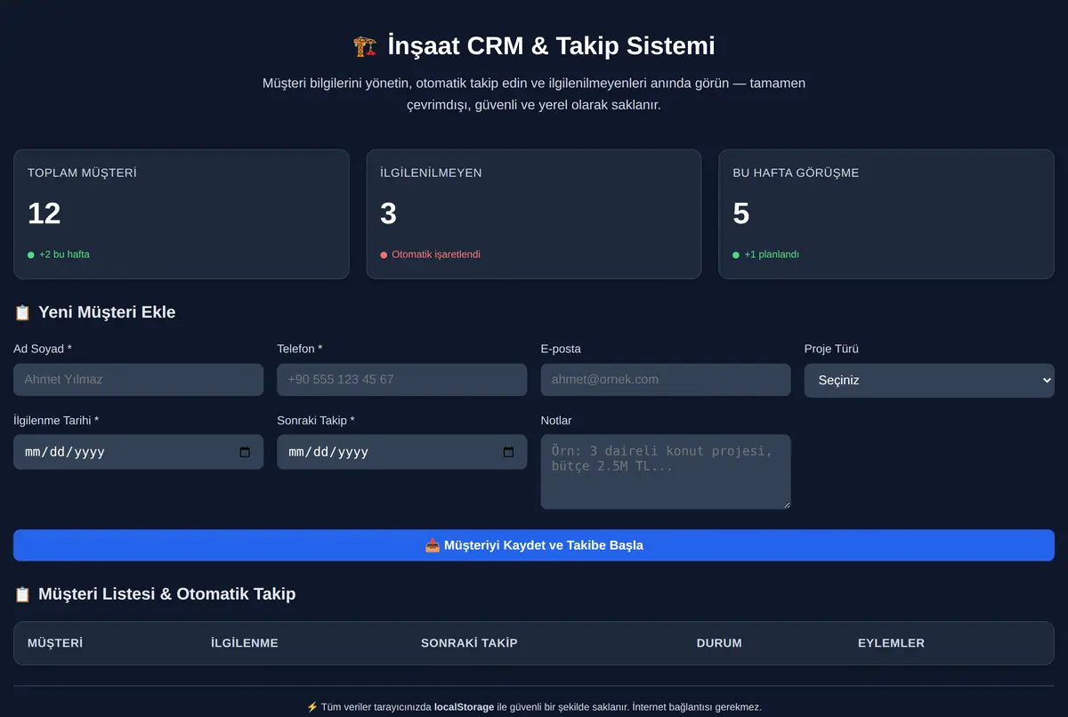Click the clipboard icon beside Müşteri Listesi heading
Image resolution: width=1068 pixels, height=717 pixels.
click(22, 594)
